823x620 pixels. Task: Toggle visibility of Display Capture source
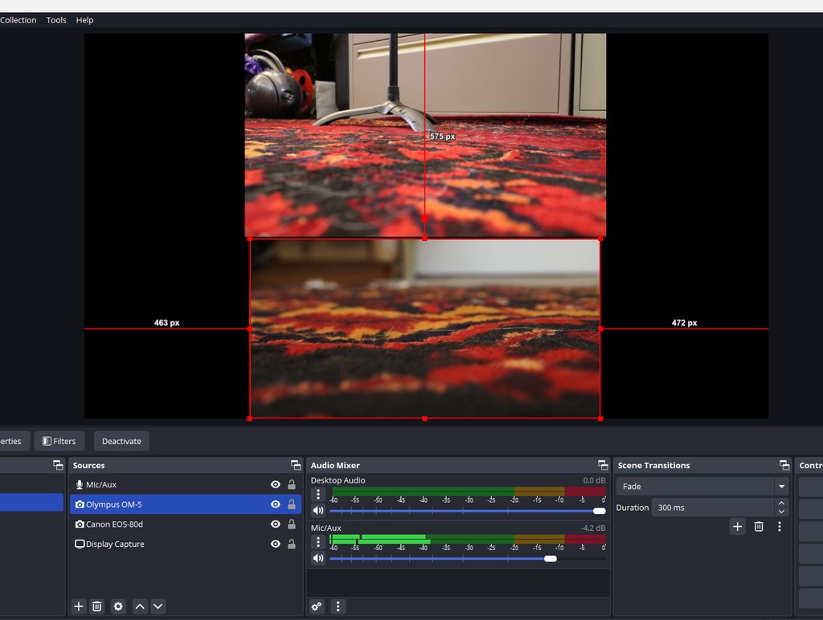276,545
